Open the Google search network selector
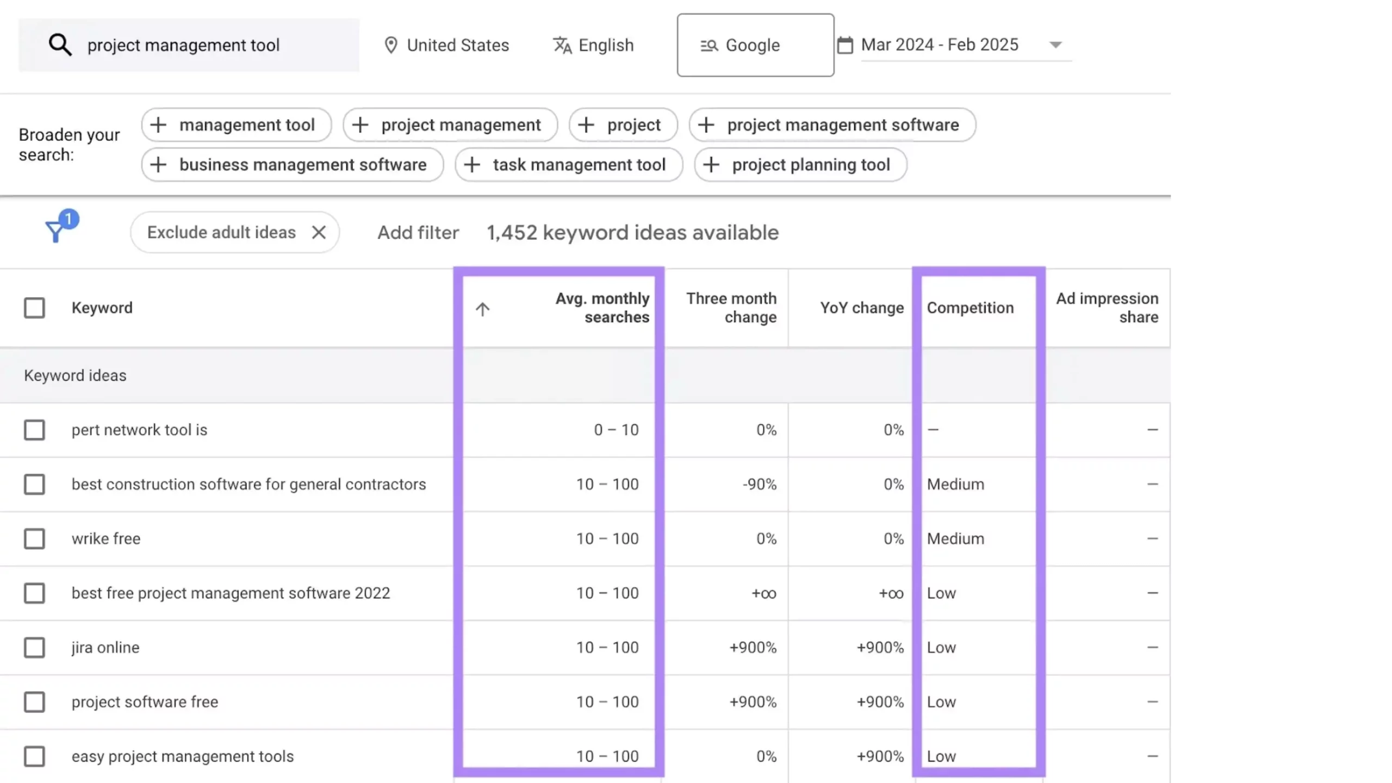 pos(755,45)
